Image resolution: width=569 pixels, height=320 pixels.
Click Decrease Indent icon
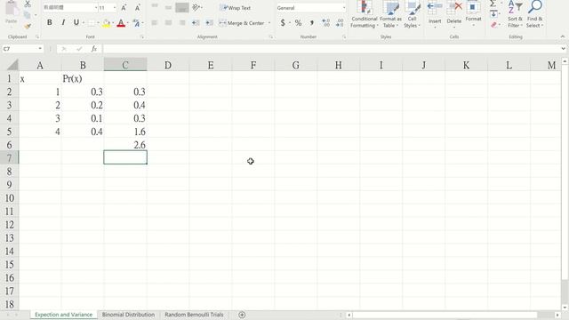(196, 23)
